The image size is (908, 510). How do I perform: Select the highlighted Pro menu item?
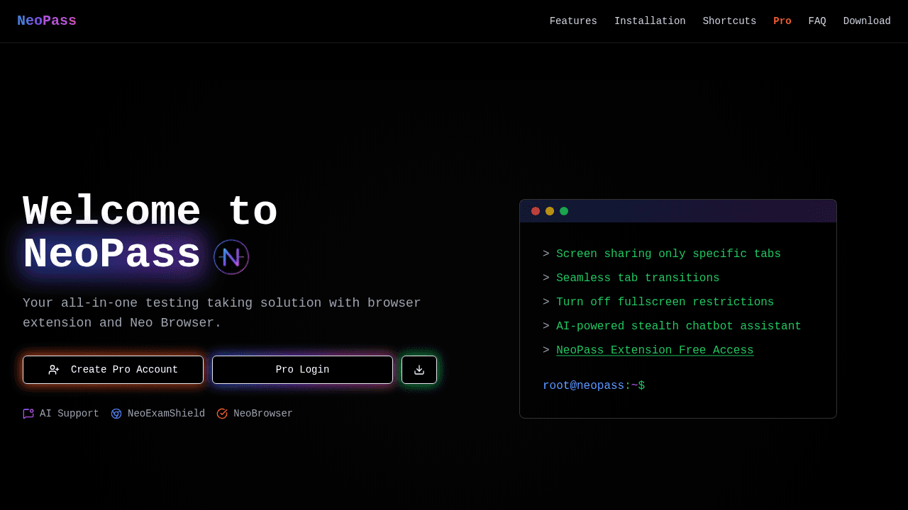(782, 21)
